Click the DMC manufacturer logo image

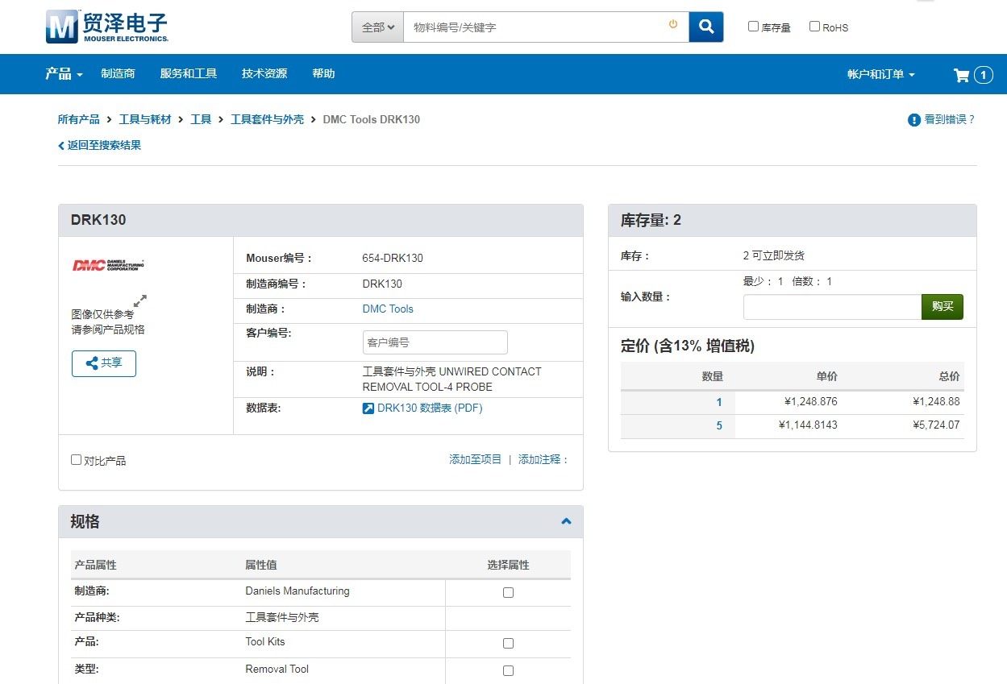(109, 264)
